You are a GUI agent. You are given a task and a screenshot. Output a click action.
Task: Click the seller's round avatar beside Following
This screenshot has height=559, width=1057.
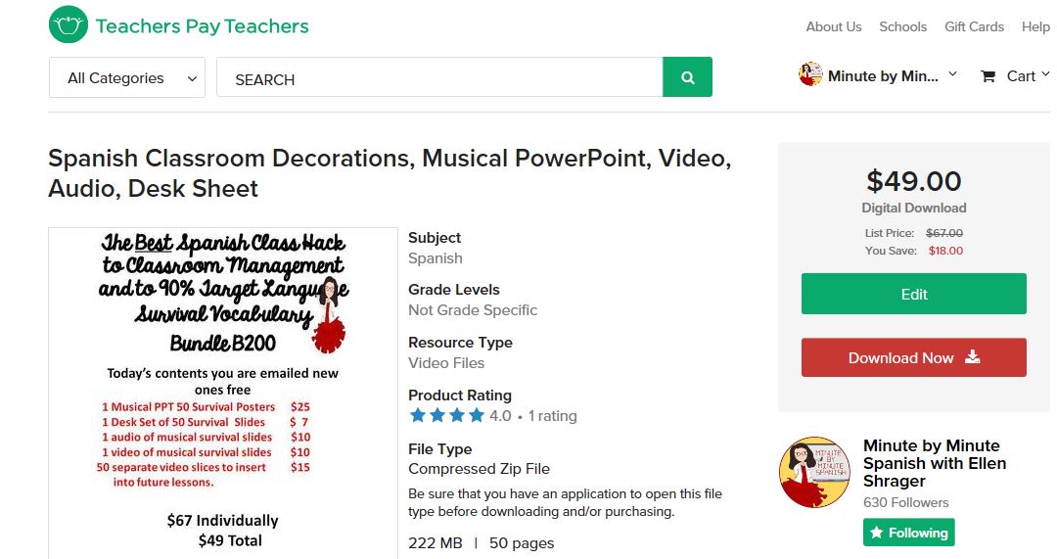point(814,472)
